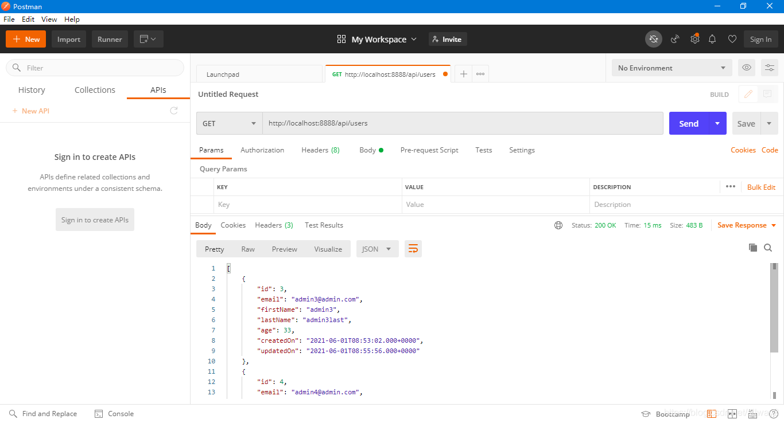
Task: Open the tab options ellipsis menu
Action: 480,74
